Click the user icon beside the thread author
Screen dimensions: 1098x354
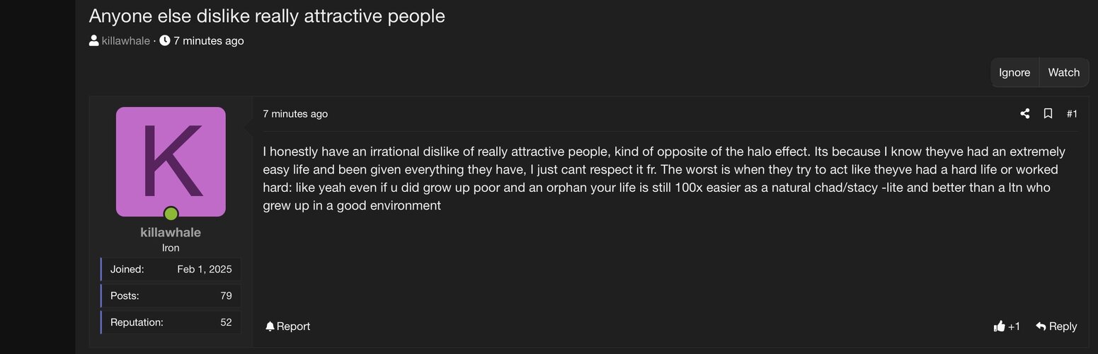94,40
